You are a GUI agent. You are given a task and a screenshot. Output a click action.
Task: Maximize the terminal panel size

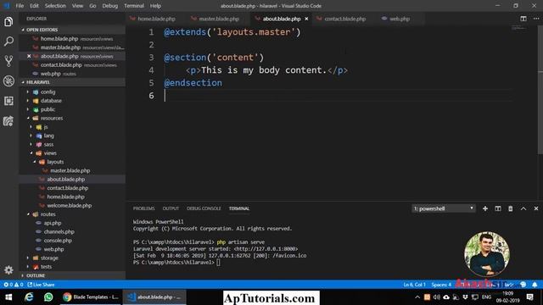click(523, 208)
